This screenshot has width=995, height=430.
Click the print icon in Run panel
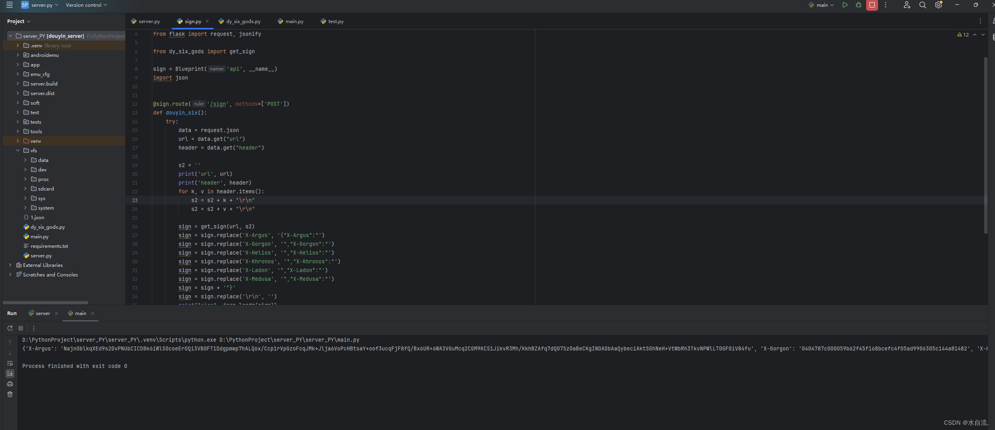(10, 384)
